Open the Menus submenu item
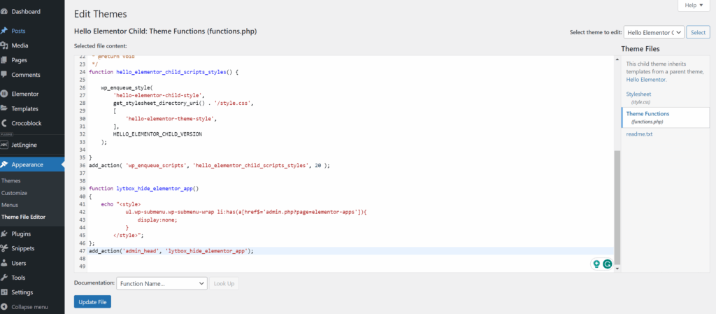This screenshot has height=314, width=716. pos(10,205)
